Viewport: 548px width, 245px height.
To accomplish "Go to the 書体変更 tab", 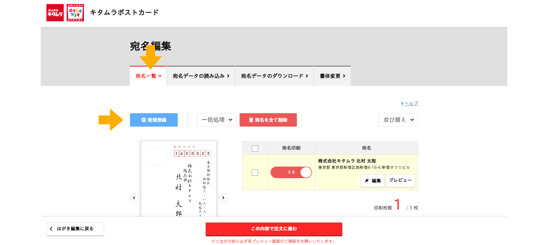I will [332, 76].
